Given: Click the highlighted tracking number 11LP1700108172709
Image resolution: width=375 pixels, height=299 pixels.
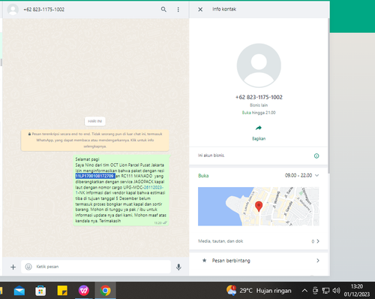Looking at the screenshot, I should (95, 176).
